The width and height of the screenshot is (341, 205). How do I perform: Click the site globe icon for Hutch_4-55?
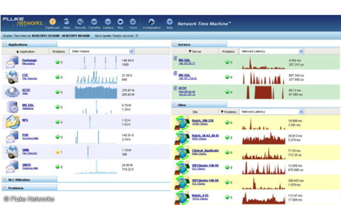click(x=182, y=198)
